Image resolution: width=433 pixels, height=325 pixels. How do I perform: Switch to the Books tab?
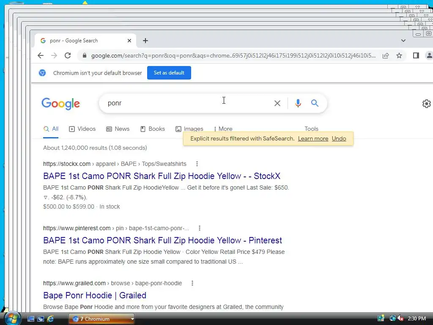(x=153, y=129)
